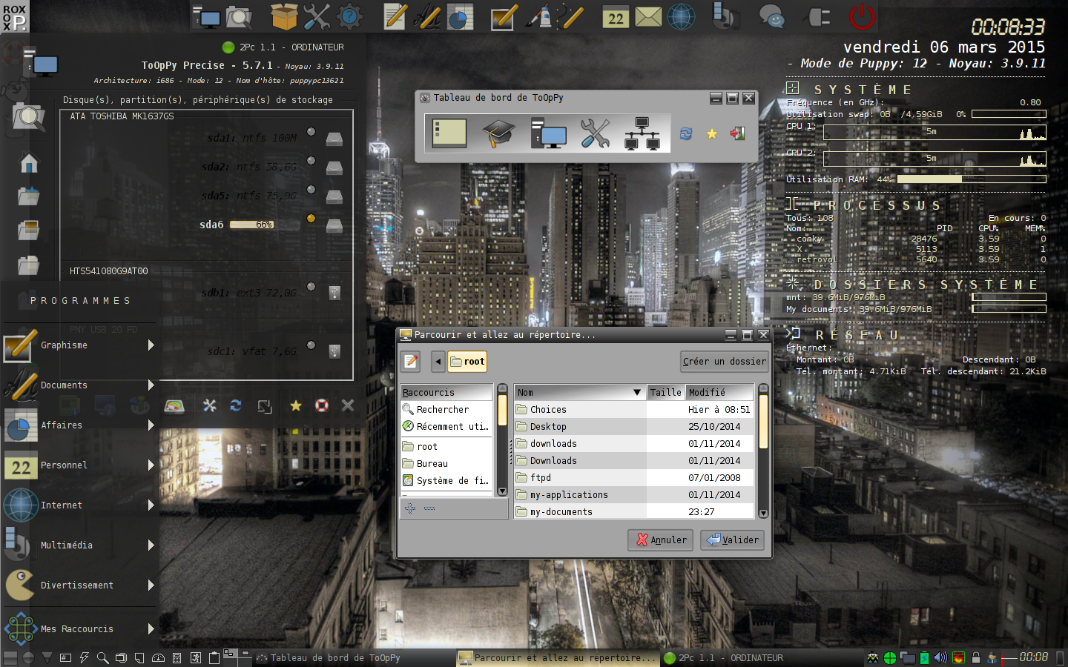Expand the Internet submenu arrow
The width and height of the screenshot is (1068, 667).
click(x=151, y=505)
